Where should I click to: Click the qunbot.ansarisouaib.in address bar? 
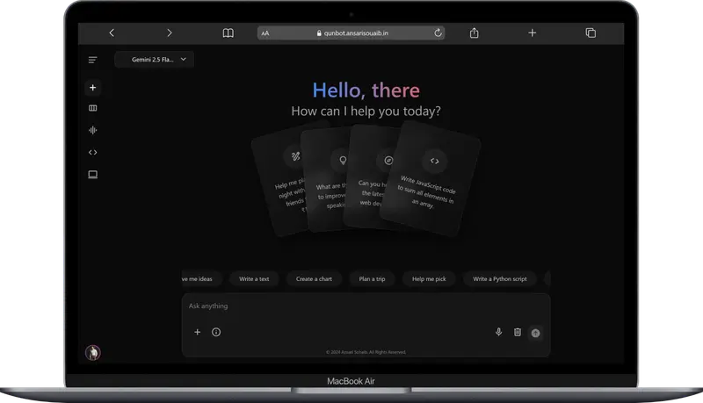(351, 32)
